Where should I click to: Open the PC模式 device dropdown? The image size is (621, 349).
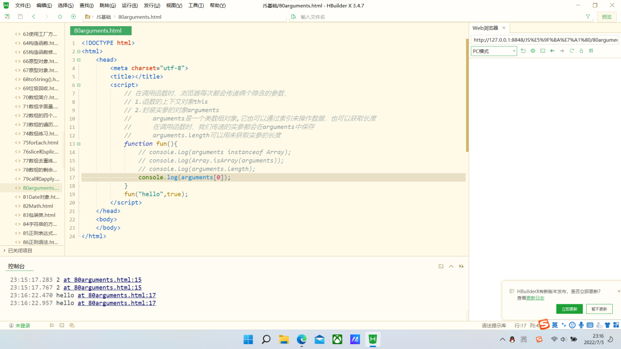(494, 51)
